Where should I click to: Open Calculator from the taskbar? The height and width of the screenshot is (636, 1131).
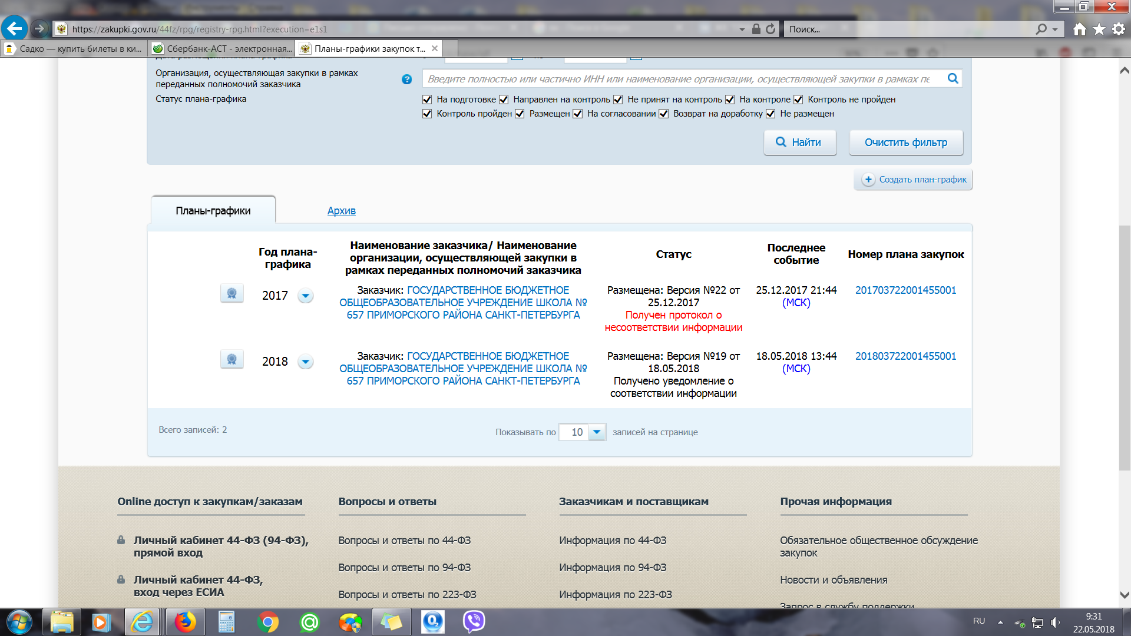226,622
